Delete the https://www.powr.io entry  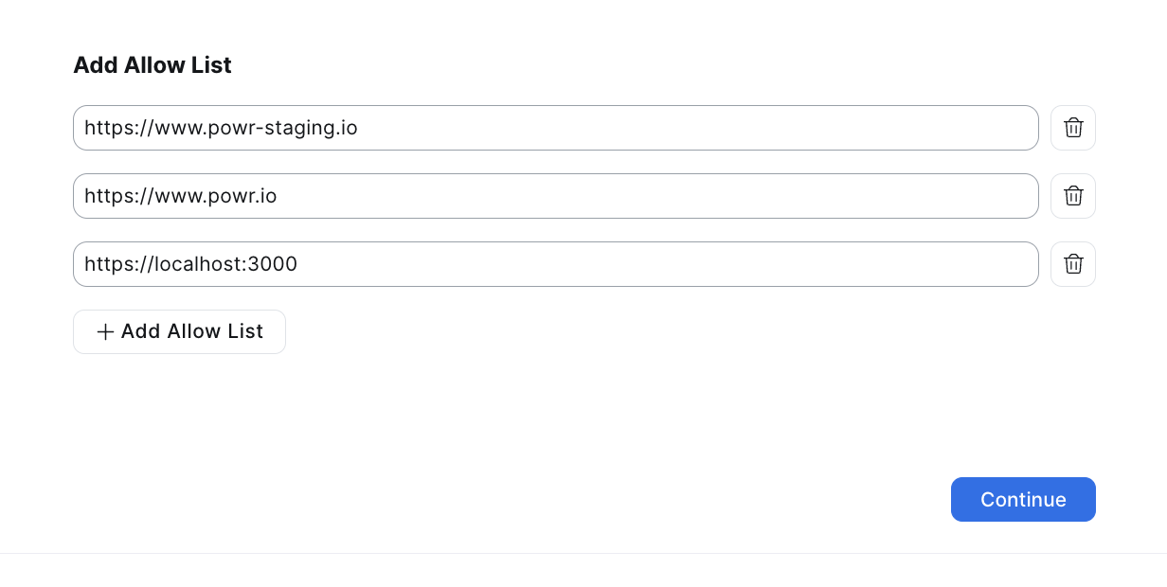click(1072, 196)
